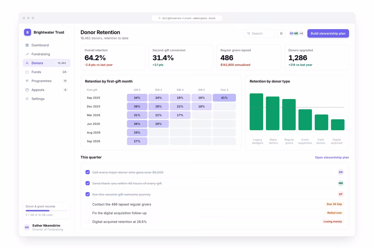Image resolution: width=374 pixels, height=249 pixels.
Task: Click the Donors person icon
Action: pyautogui.click(x=27, y=63)
